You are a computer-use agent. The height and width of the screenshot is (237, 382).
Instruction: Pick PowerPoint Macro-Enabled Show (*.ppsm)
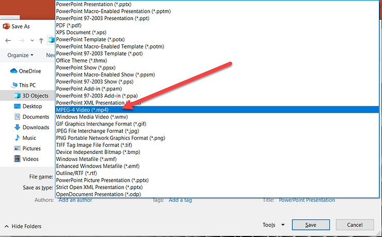[217, 75]
